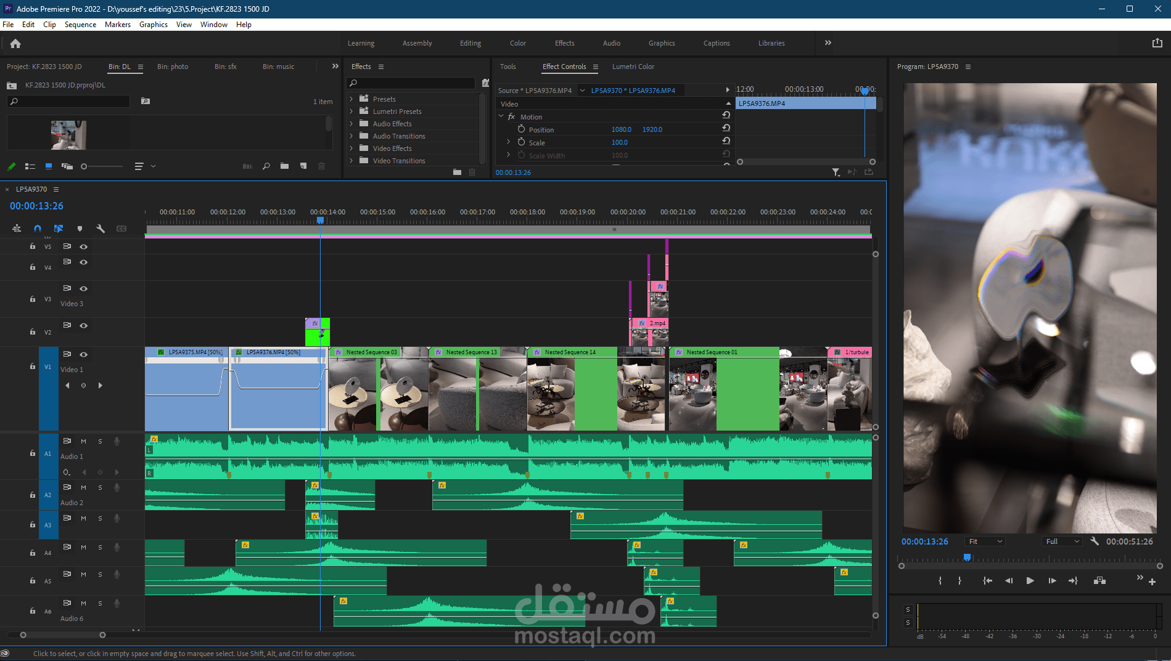The width and height of the screenshot is (1171, 661).
Task: Open the Bin: music tab
Action: [278, 67]
